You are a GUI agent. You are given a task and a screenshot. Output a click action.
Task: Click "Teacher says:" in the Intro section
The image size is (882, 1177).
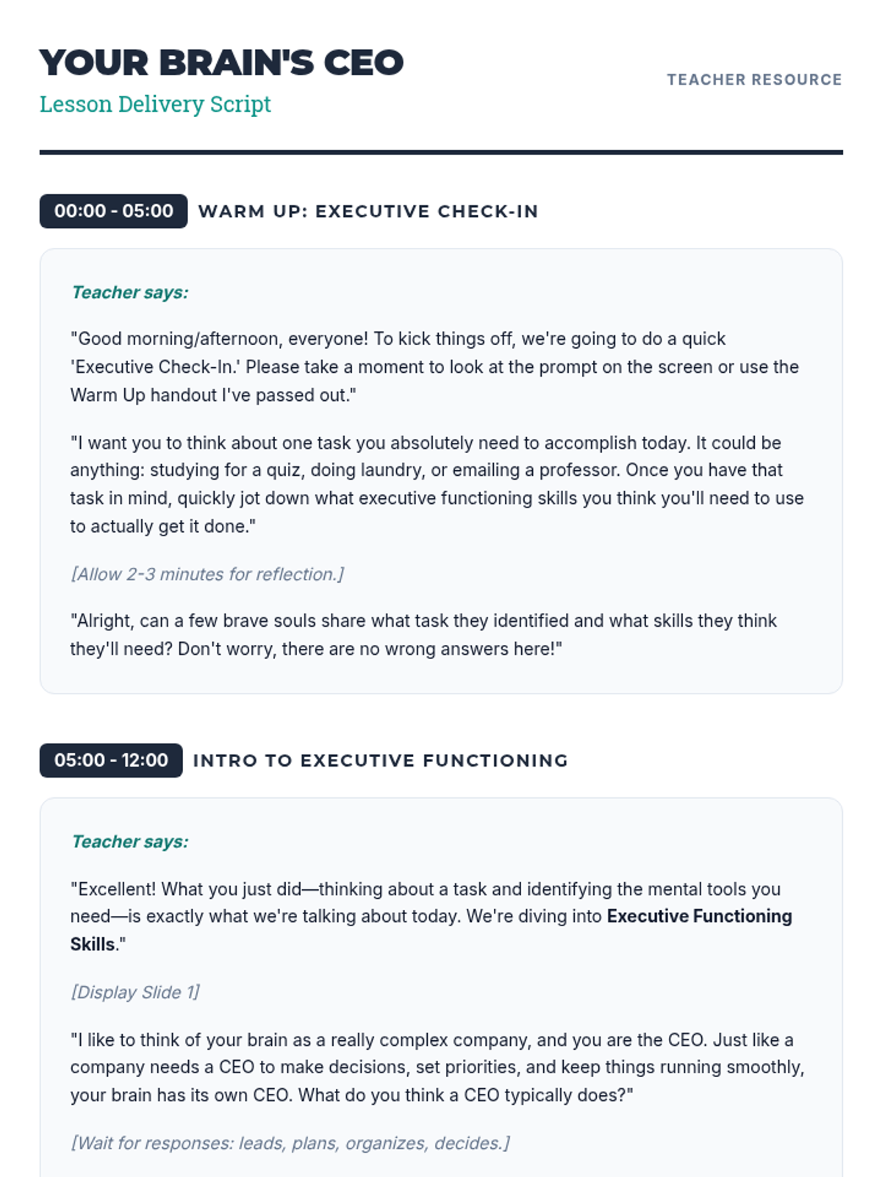[x=129, y=842]
